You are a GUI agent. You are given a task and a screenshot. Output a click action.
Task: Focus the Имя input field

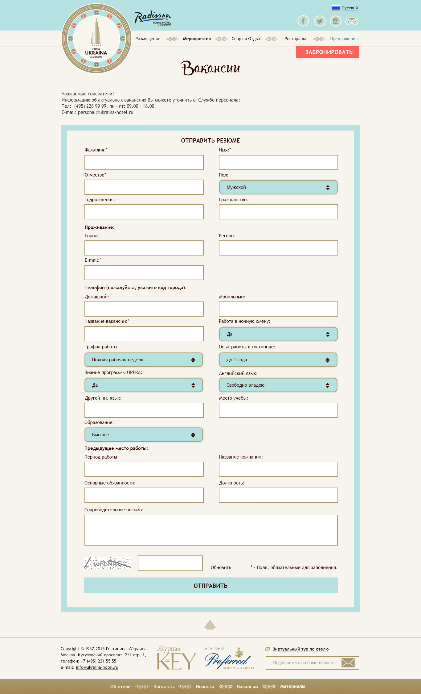(278, 162)
